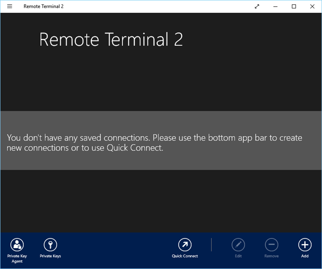The width and height of the screenshot is (322, 269).
Task: Click the disabled Edit label
Action: (238, 256)
